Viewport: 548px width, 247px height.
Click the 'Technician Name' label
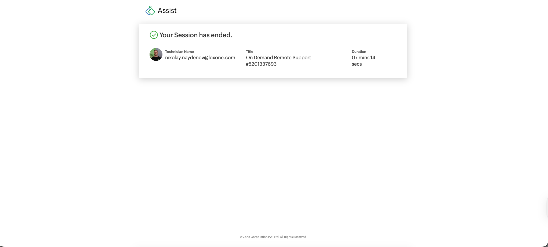click(x=179, y=51)
